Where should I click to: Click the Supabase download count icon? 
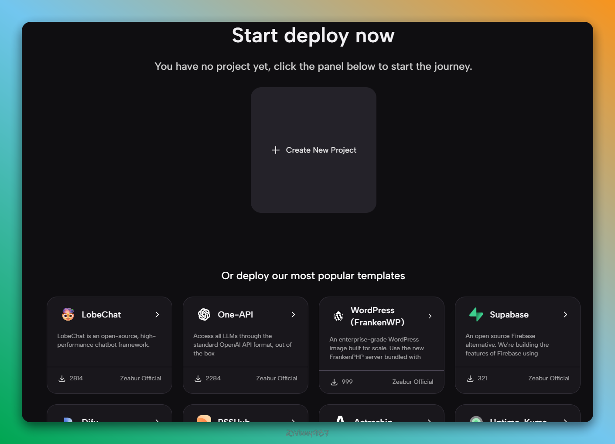pos(470,379)
